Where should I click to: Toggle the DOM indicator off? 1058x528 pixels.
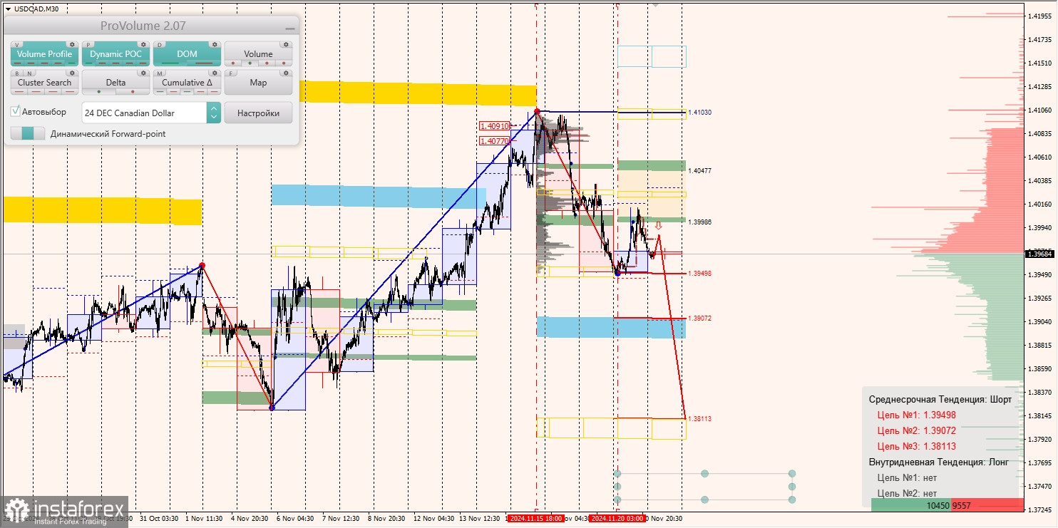[x=188, y=53]
